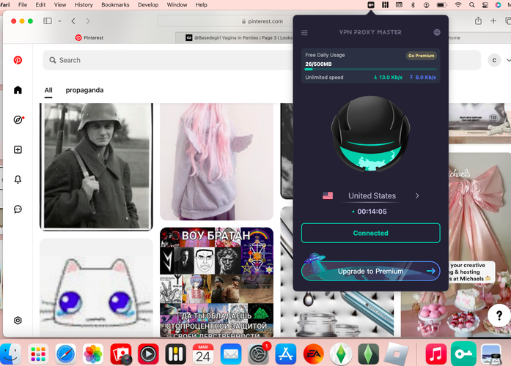Click the Siri icon in menu bar
Image resolution: width=511 pixels, height=366 pixels.
coord(498,5)
